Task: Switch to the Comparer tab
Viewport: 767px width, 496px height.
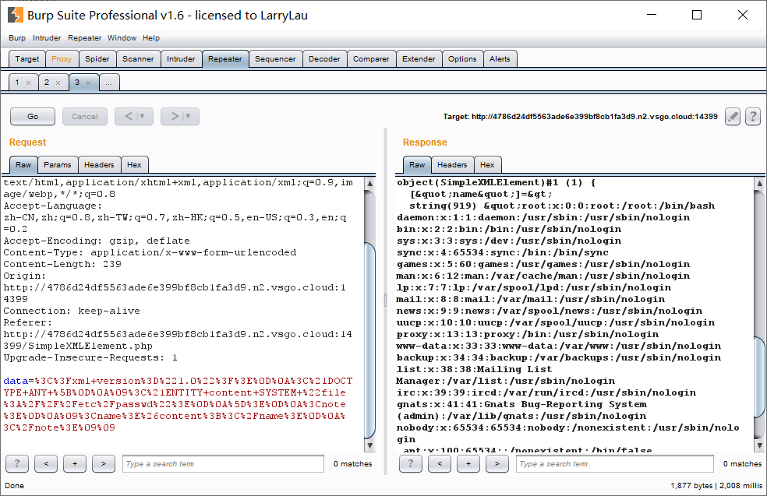Action: coord(371,58)
